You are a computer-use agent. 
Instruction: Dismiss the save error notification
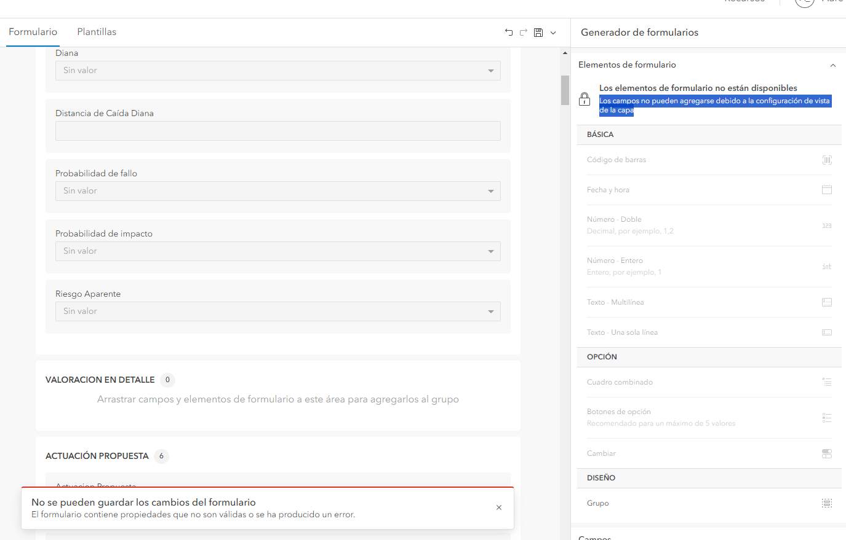click(x=499, y=507)
